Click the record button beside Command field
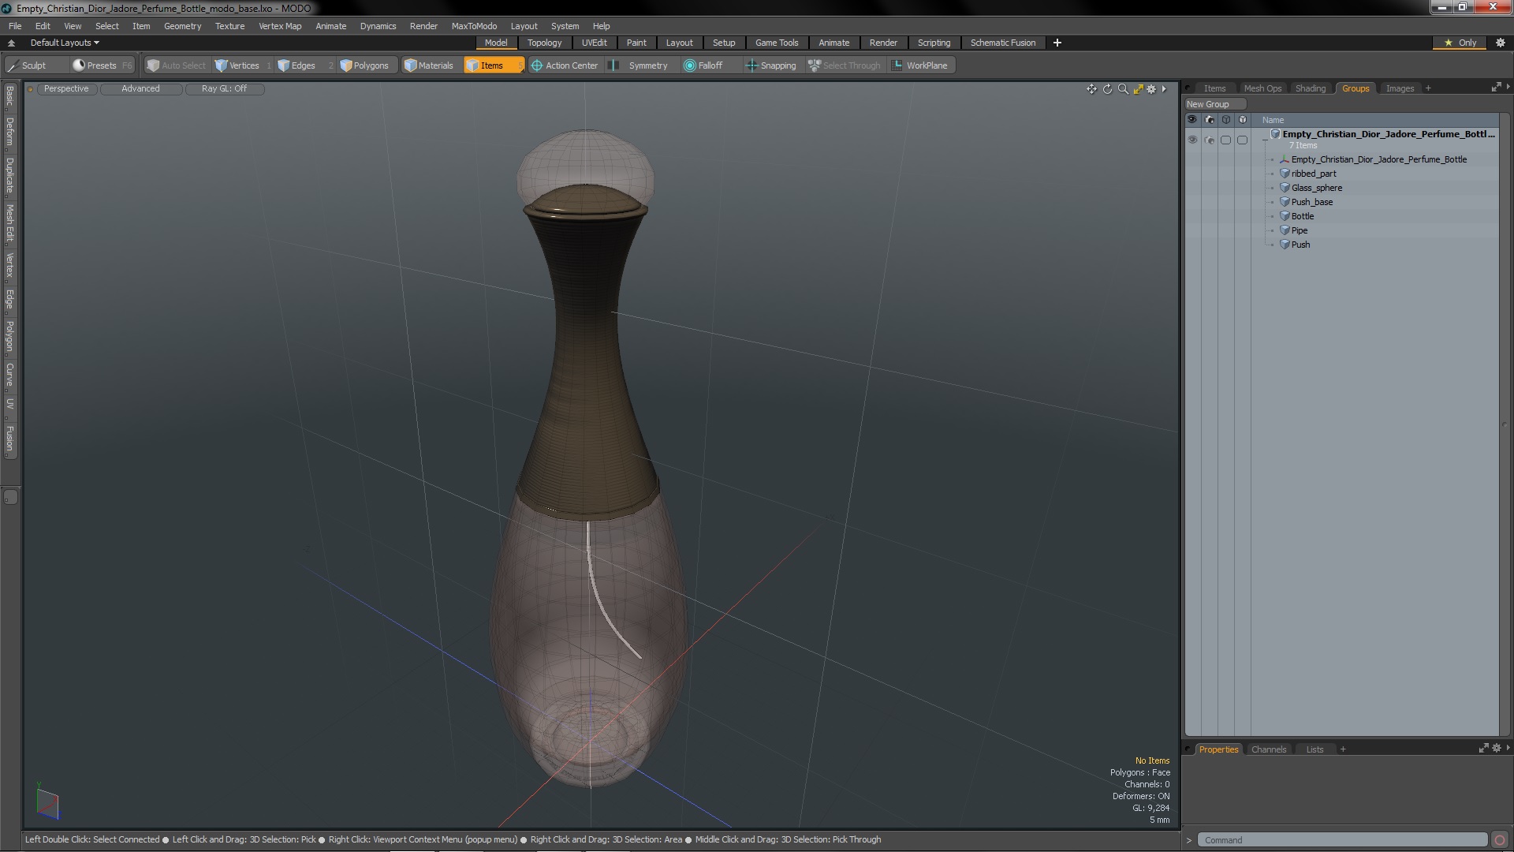1514x852 pixels. [1500, 840]
